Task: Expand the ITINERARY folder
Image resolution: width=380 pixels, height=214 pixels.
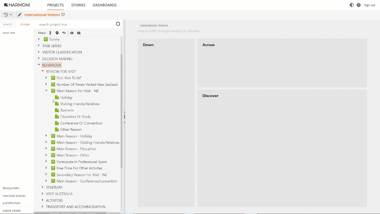Action: (43, 187)
